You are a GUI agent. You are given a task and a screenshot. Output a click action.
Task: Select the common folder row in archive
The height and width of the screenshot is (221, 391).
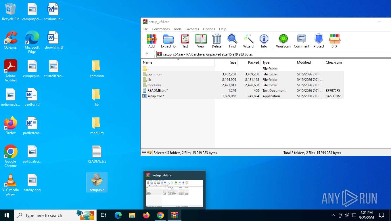tap(242, 74)
